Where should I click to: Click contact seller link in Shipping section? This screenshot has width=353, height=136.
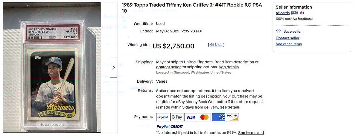pos(168,67)
